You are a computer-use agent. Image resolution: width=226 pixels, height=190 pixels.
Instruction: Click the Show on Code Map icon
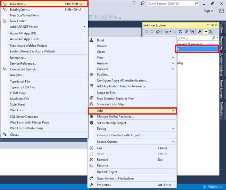click(92, 104)
